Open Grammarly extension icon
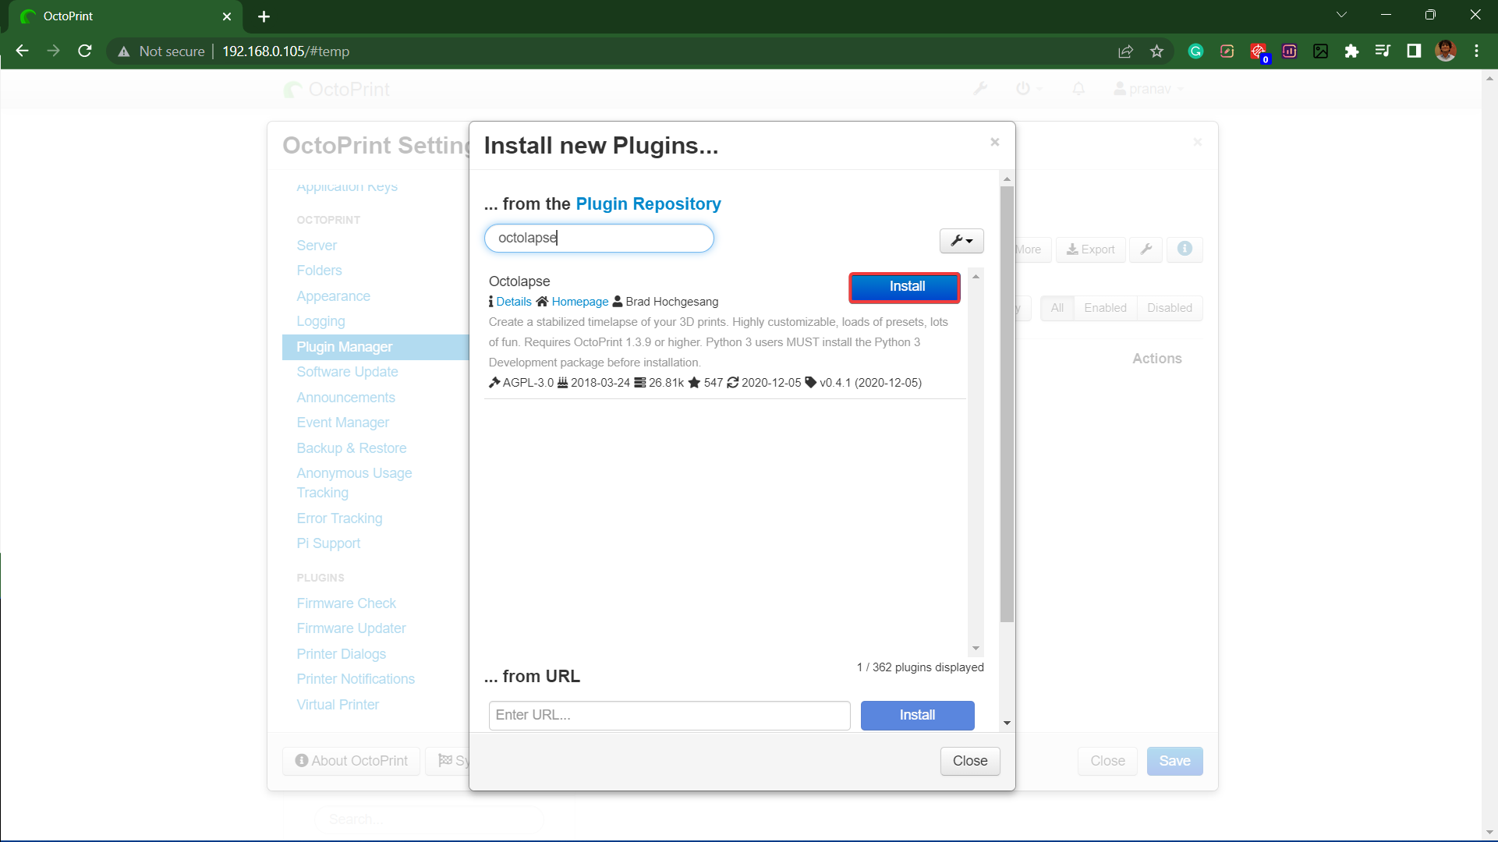This screenshot has width=1498, height=842. [x=1195, y=51]
